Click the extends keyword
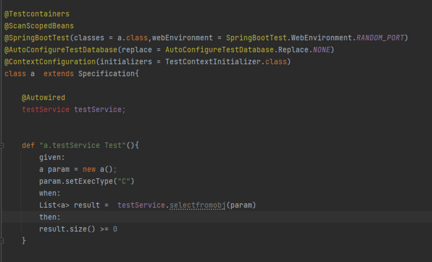 pos(59,74)
